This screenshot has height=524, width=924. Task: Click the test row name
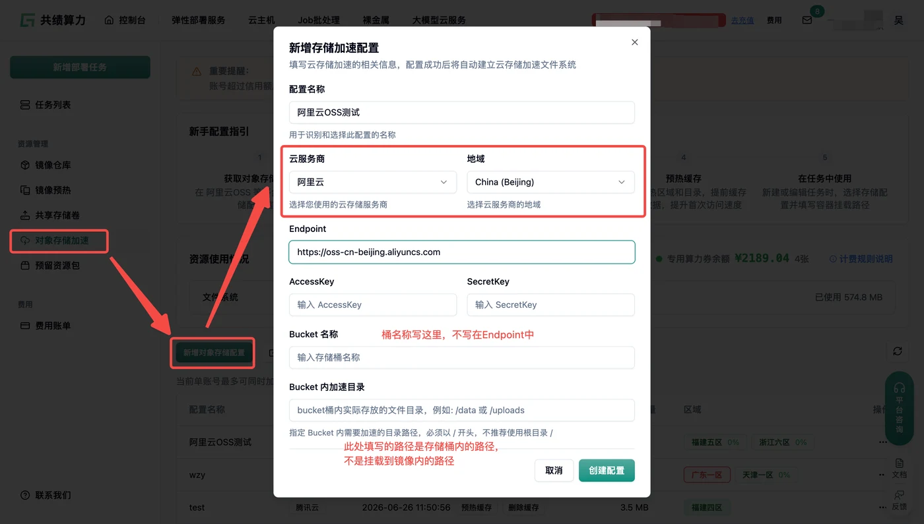tap(197, 508)
